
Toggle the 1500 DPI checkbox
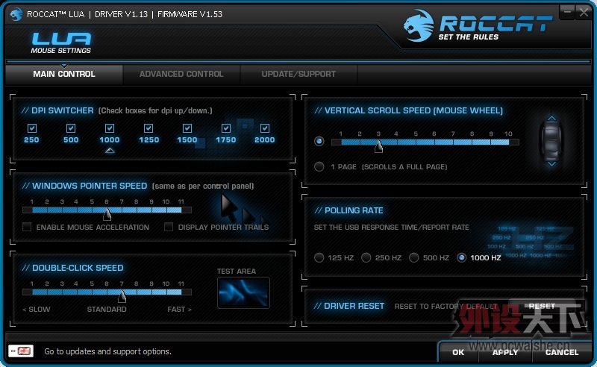[187, 128]
